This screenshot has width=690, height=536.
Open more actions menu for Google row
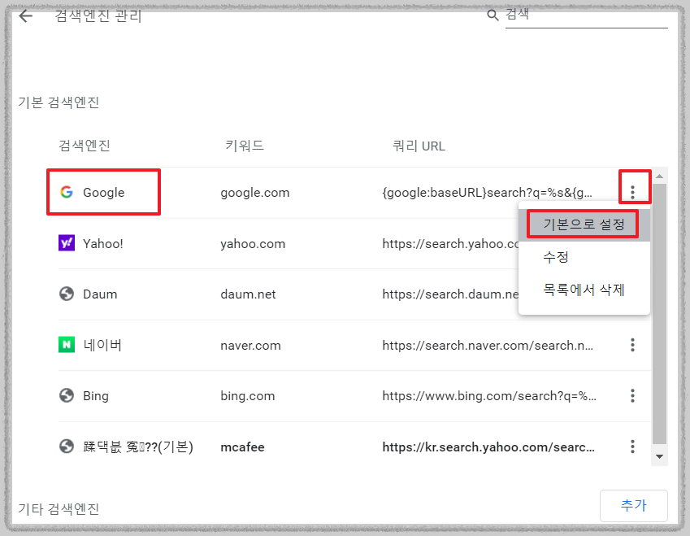(632, 192)
